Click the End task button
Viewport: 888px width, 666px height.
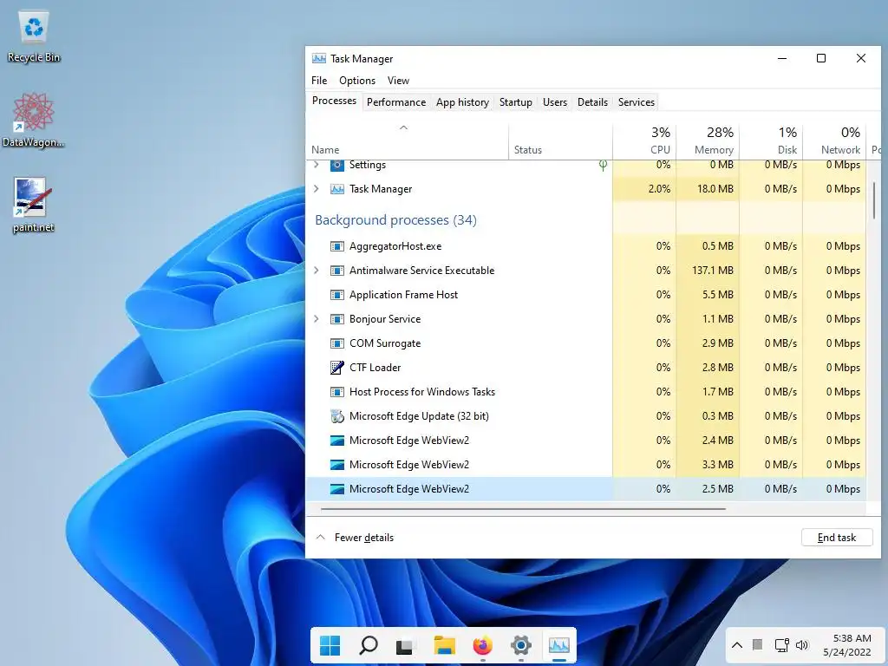pyautogui.click(x=837, y=538)
